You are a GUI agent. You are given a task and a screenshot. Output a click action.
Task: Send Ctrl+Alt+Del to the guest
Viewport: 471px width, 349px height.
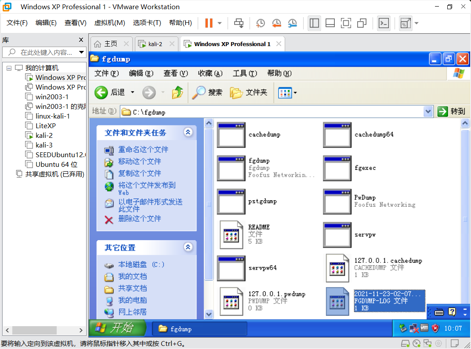click(239, 23)
